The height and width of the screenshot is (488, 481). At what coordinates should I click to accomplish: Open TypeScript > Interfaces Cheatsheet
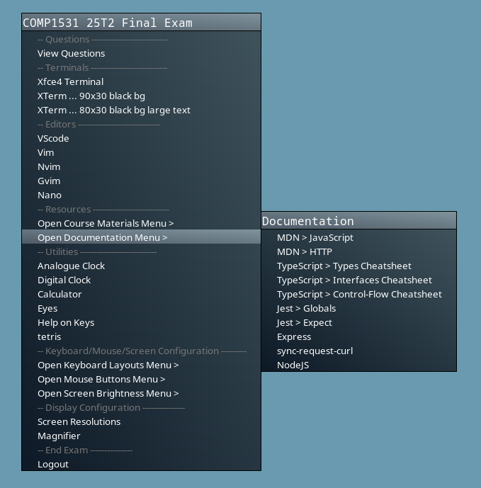[x=354, y=280]
